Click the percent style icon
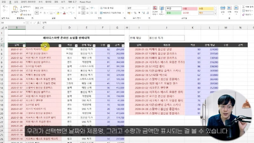Screen dimensions: 254x143 pyautogui.click(x=135, y=13)
